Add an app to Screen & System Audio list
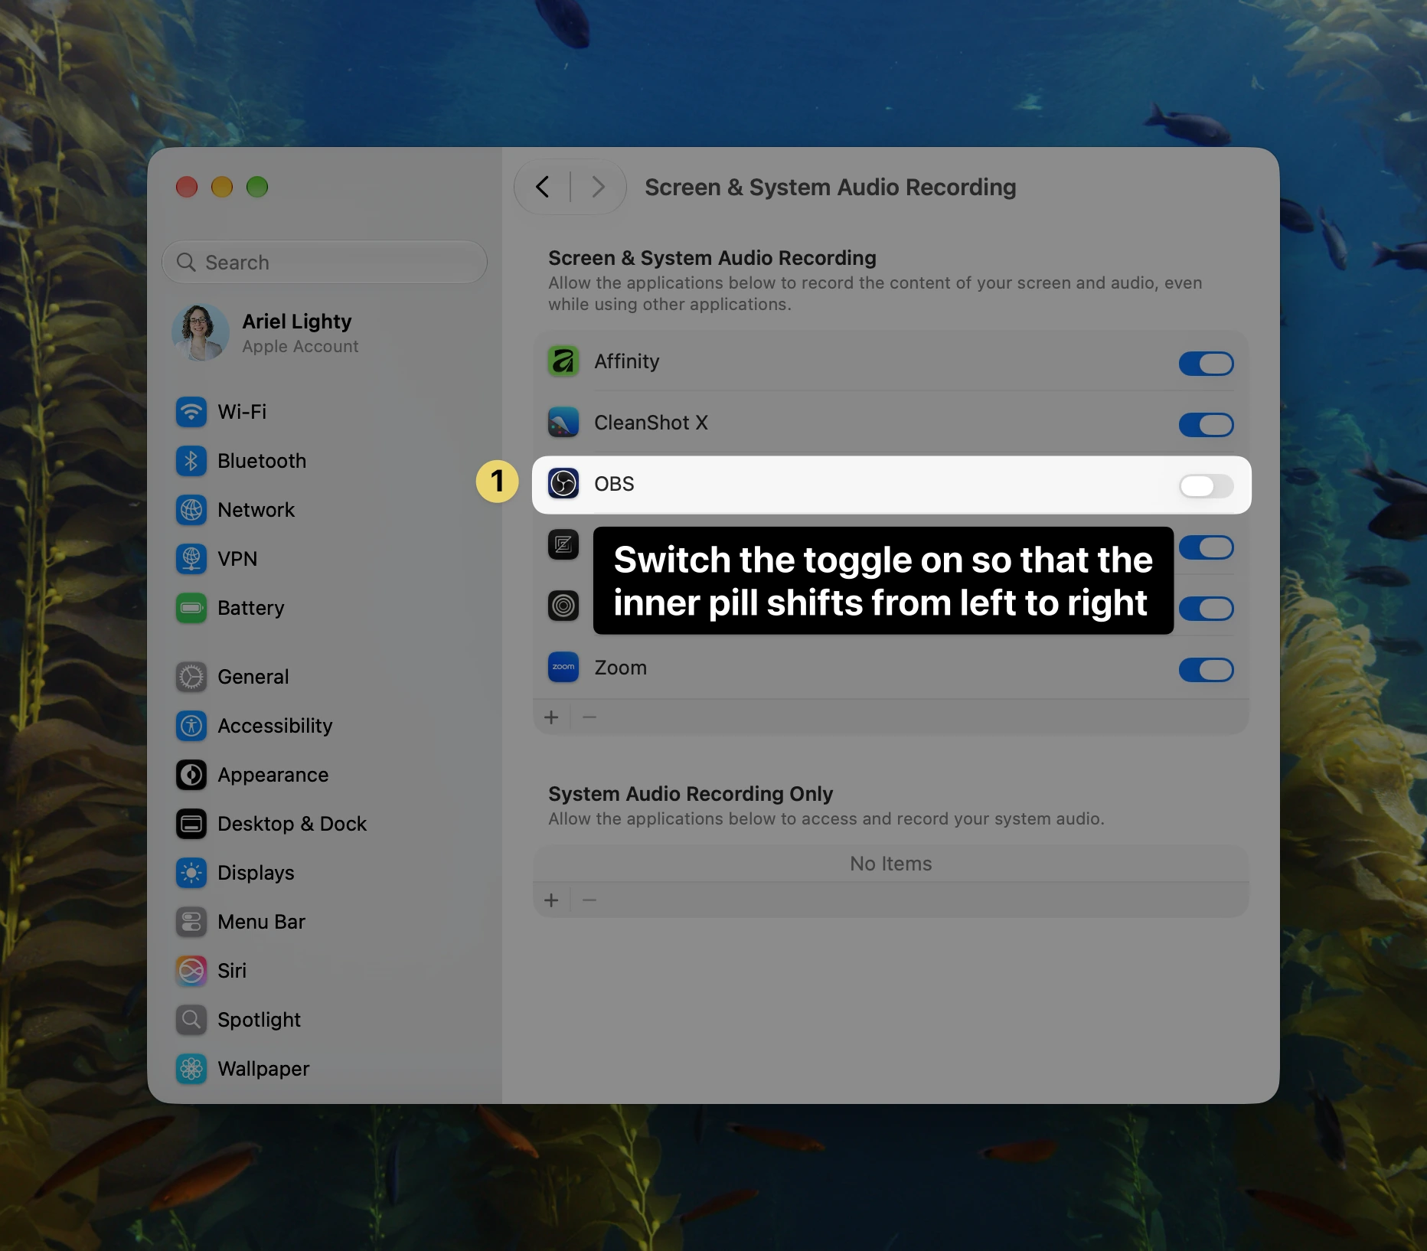1427x1251 pixels. tap(551, 717)
